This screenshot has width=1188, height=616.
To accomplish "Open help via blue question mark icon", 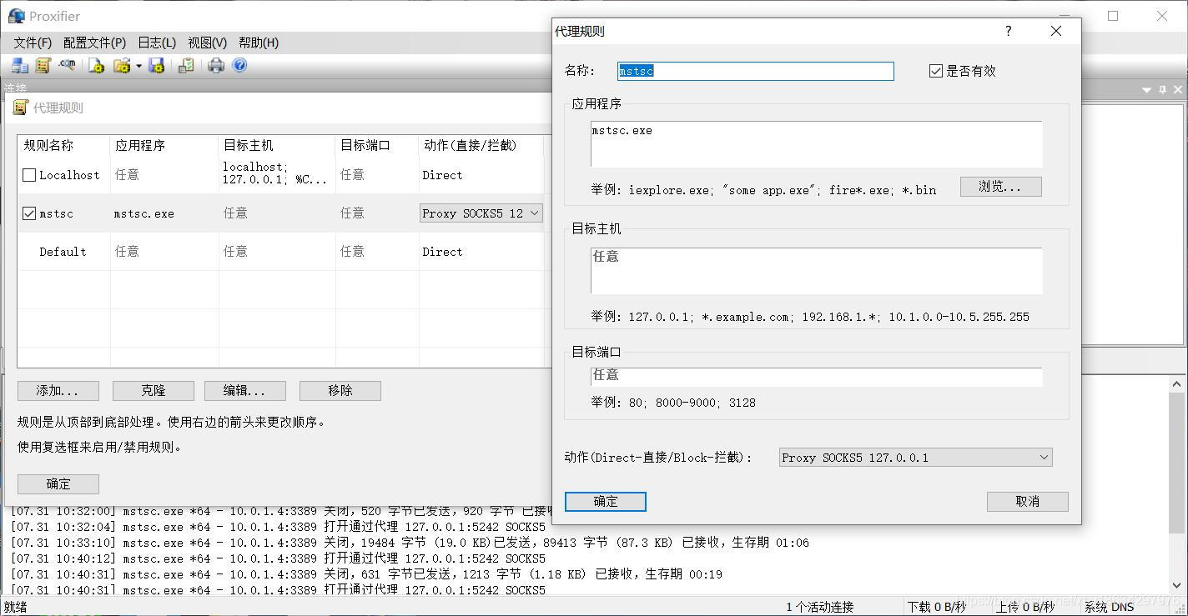I will pyautogui.click(x=239, y=65).
